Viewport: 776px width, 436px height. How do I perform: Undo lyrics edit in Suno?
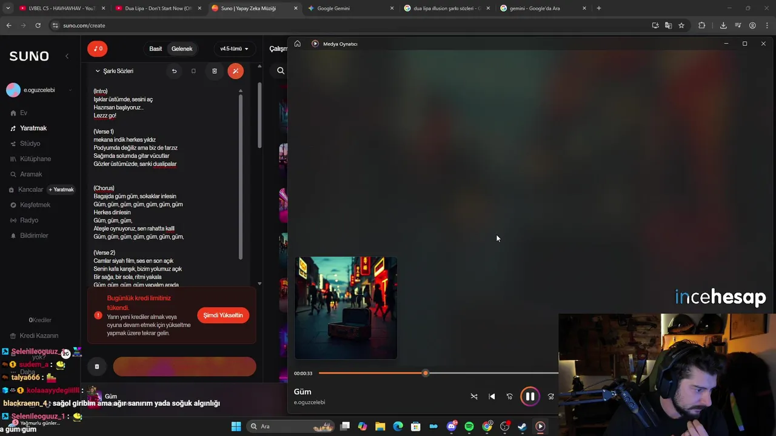pyautogui.click(x=174, y=71)
